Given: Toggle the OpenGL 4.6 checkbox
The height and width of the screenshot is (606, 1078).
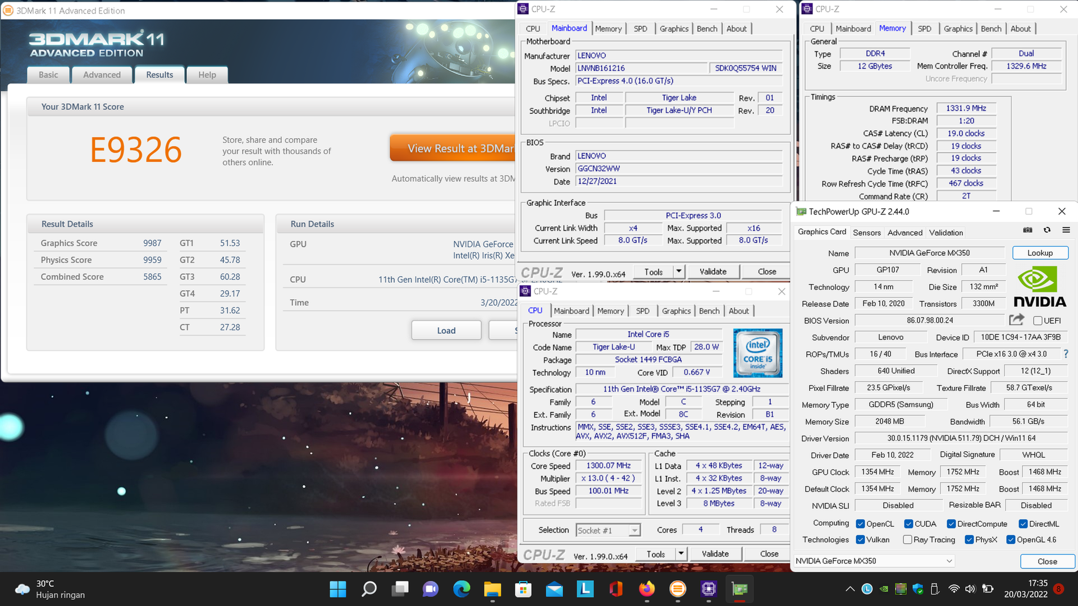Looking at the screenshot, I should (x=1011, y=540).
